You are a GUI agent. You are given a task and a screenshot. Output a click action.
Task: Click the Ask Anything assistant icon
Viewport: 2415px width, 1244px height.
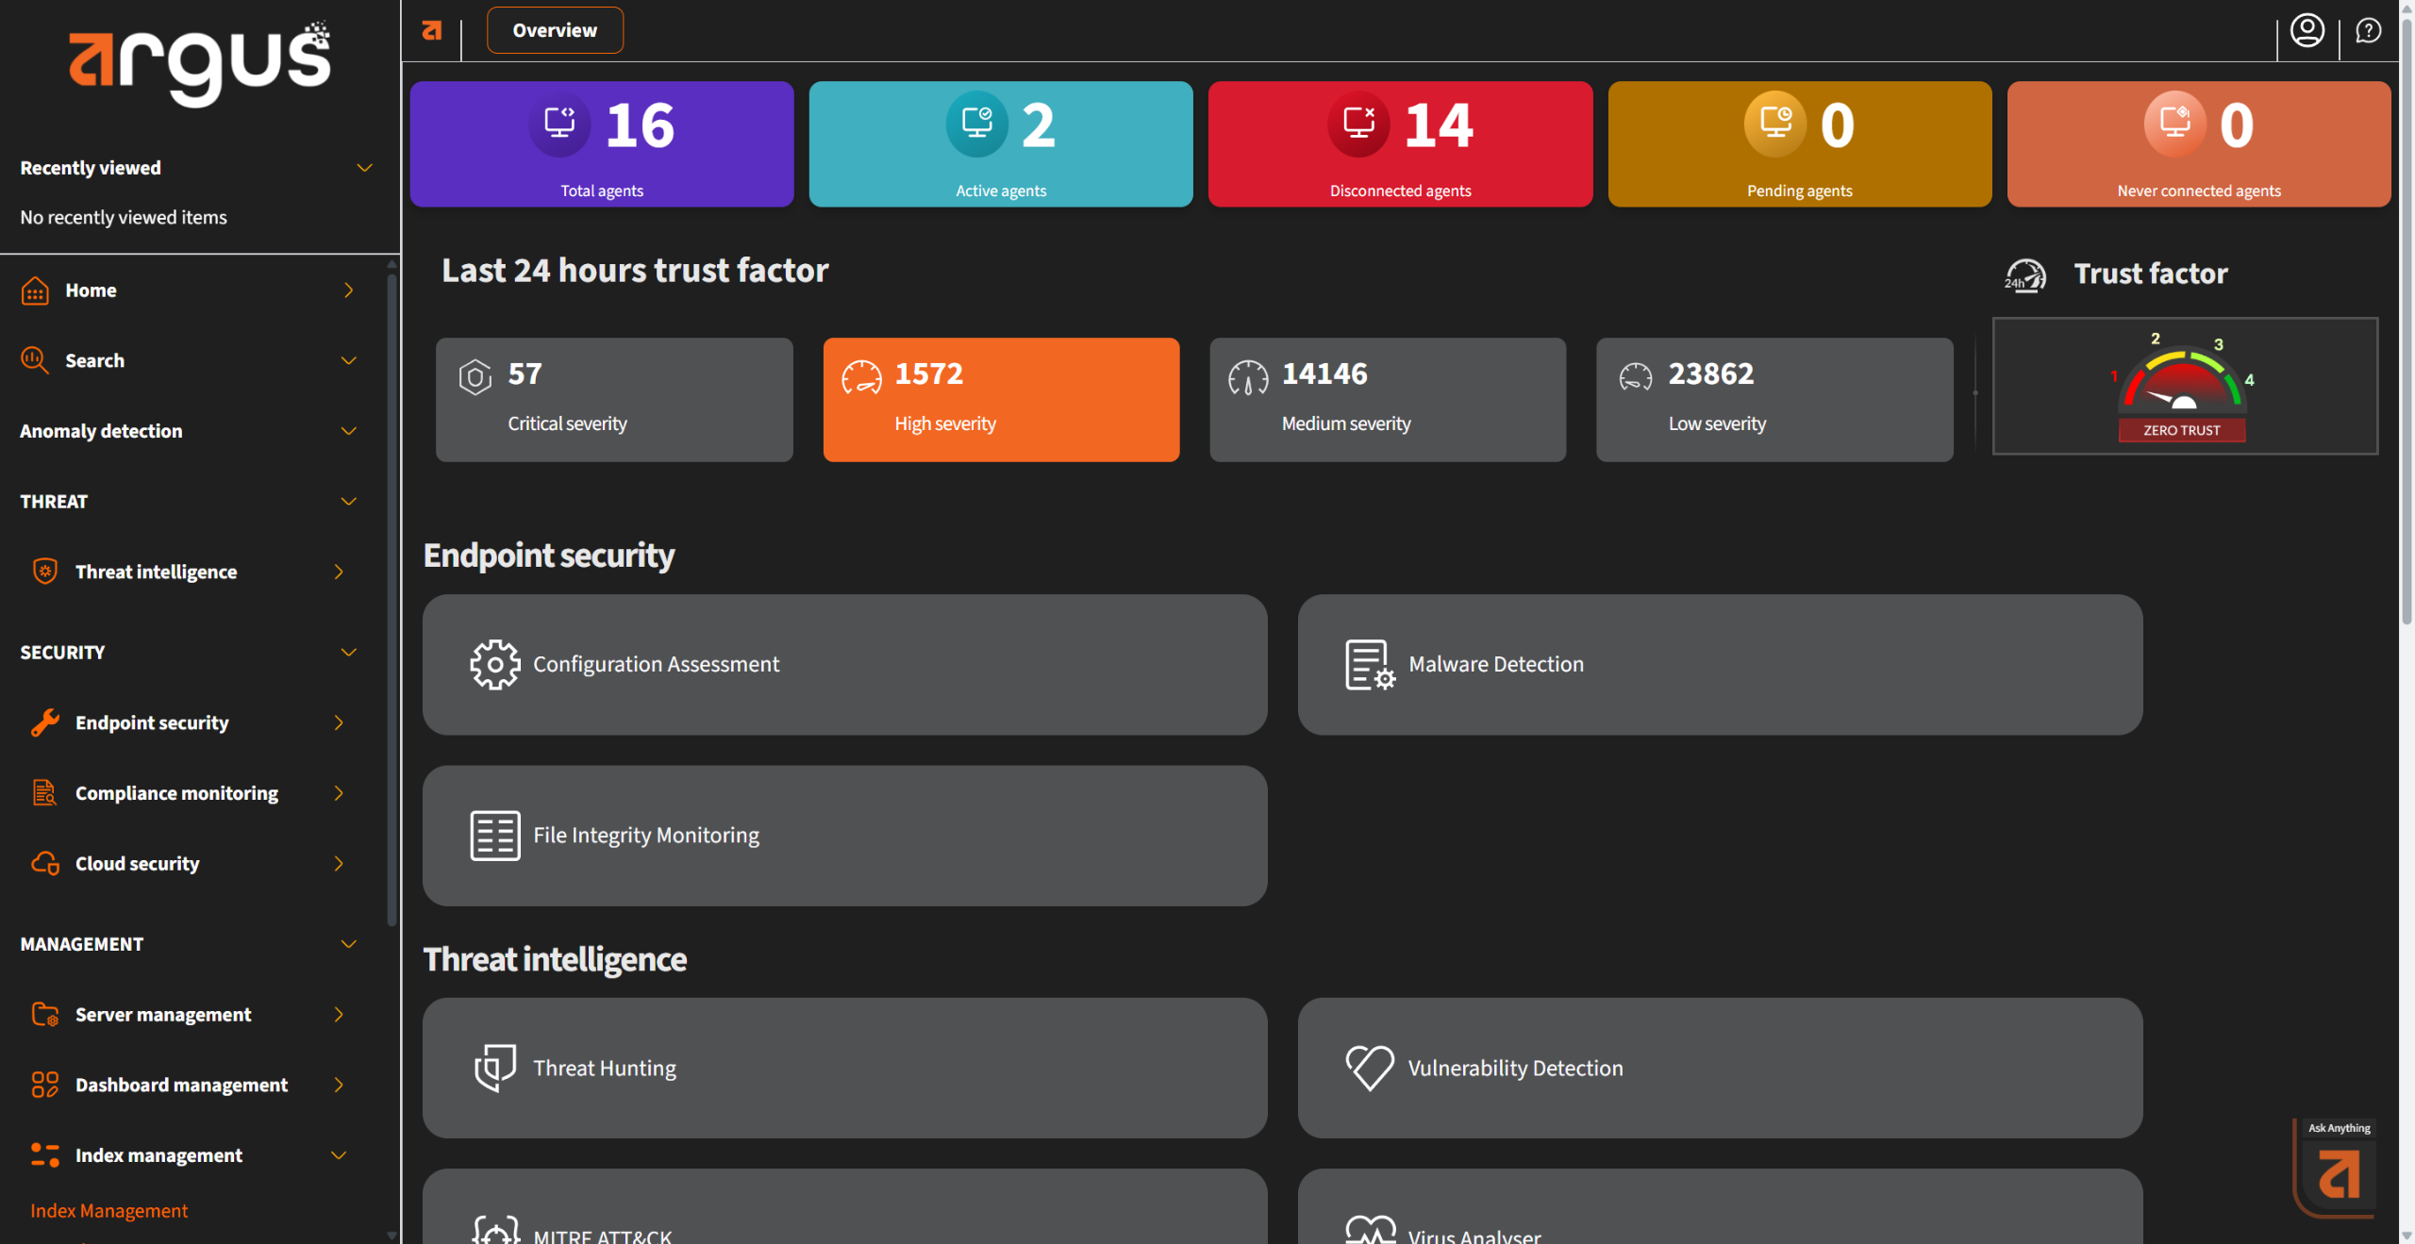pos(2339,1173)
